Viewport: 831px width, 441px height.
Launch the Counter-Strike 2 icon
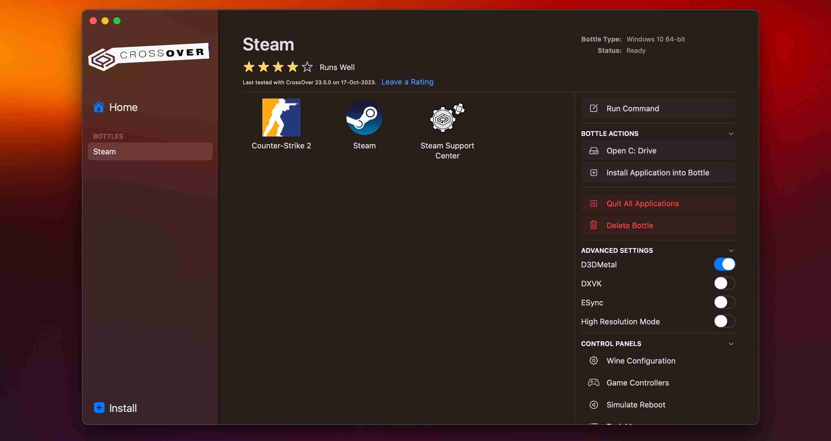pos(281,117)
